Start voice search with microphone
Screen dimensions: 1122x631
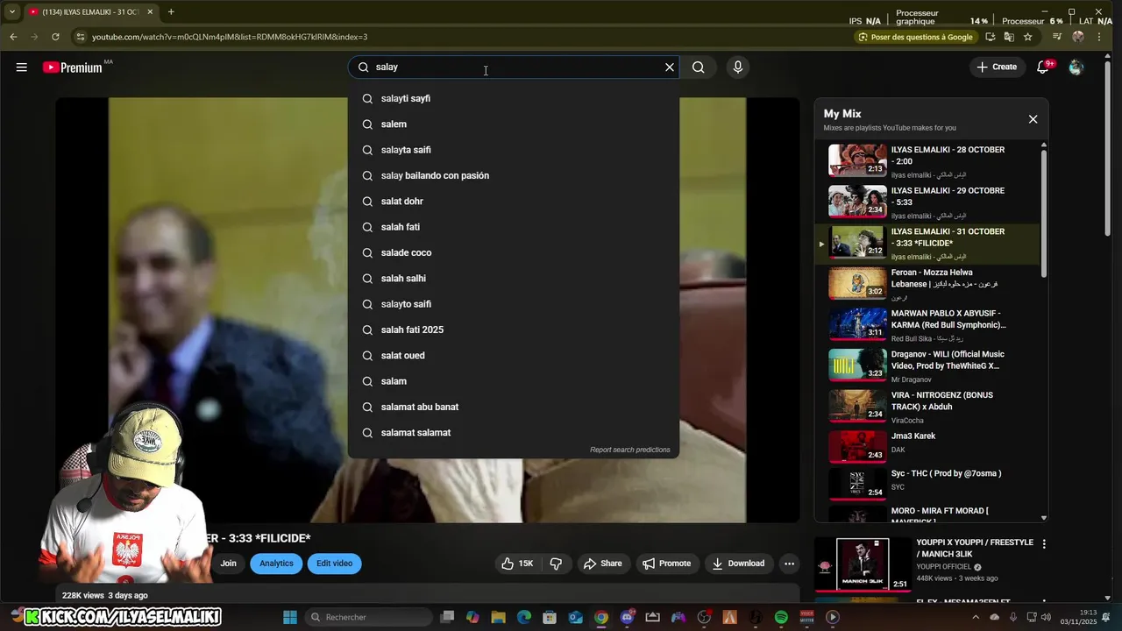[738, 67]
